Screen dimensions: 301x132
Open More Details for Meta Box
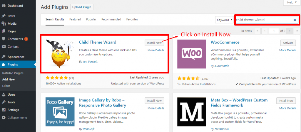click(287, 108)
